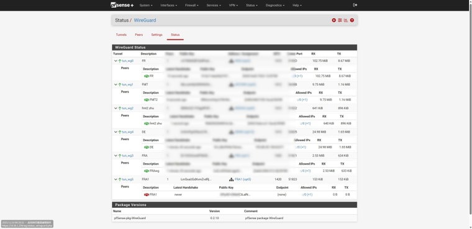Collapse the tun_wg1 peers chevron

[116, 84]
